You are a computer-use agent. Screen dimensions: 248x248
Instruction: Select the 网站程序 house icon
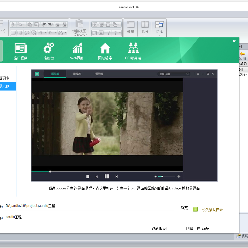click(105, 48)
